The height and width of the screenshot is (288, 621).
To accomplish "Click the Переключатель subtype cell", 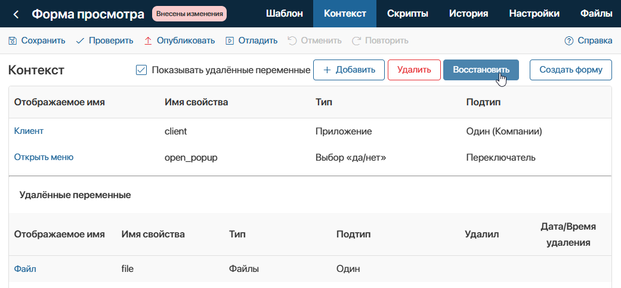I will (x=501, y=158).
